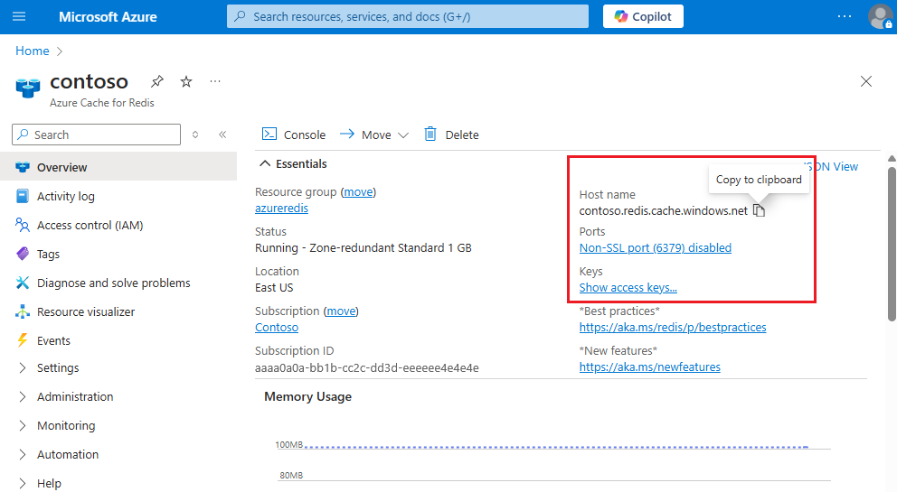Open Non-SSL port (6379) disabled link
The height and width of the screenshot is (492, 897).
coord(655,248)
